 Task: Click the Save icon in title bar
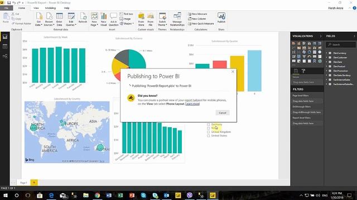[x=9, y=3]
